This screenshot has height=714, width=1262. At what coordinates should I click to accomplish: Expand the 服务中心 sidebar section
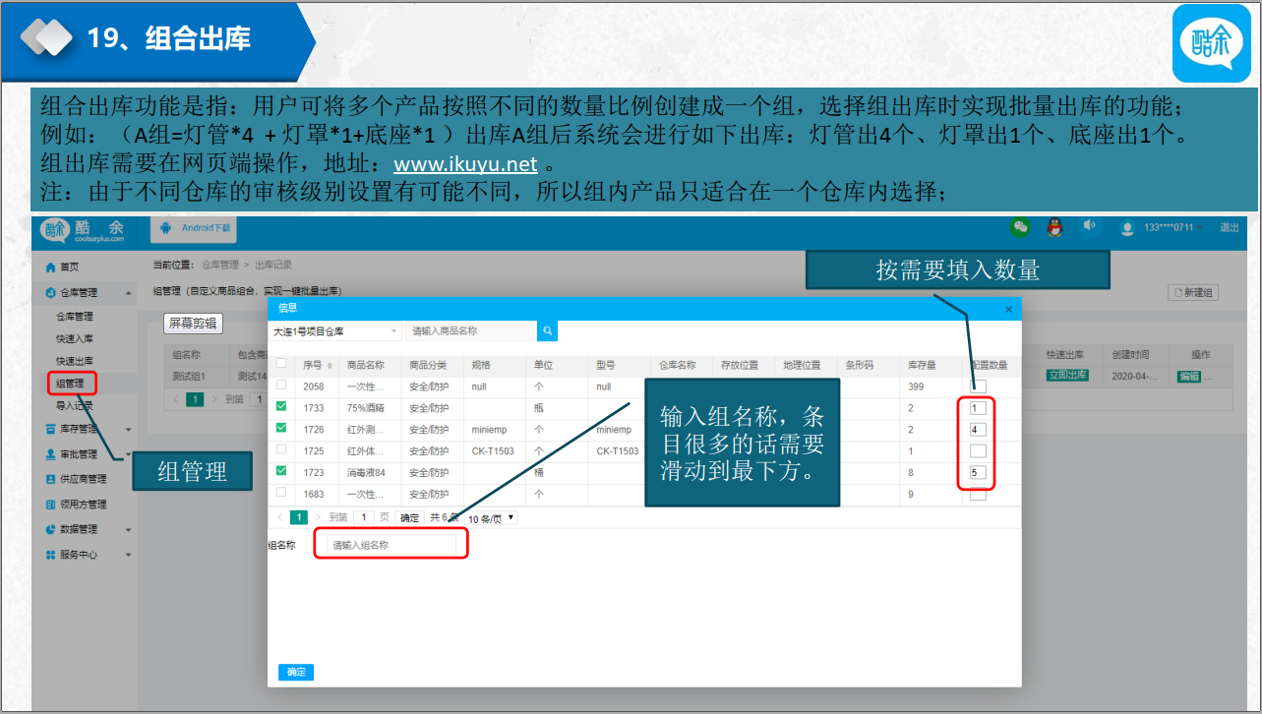128,555
